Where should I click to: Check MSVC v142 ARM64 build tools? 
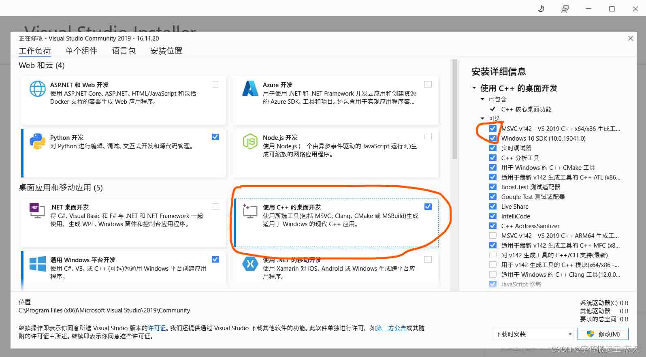pyautogui.click(x=493, y=235)
